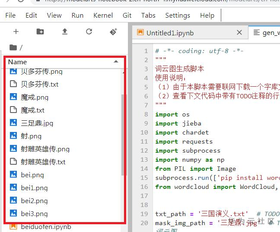
Task: Switch to the Untitled1.ipynb tab
Action: click(190, 33)
